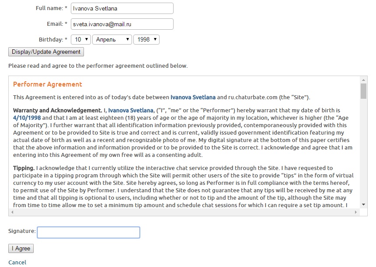Click the horizontal scroll left arrow of agreement
This screenshot has width=376, height=267.
[x=11, y=212]
